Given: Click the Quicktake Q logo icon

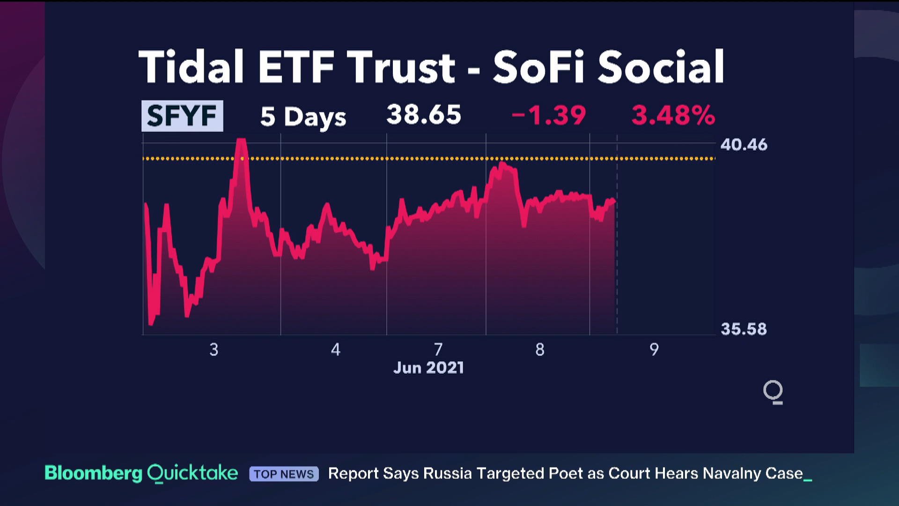Looking at the screenshot, I should 773,392.
